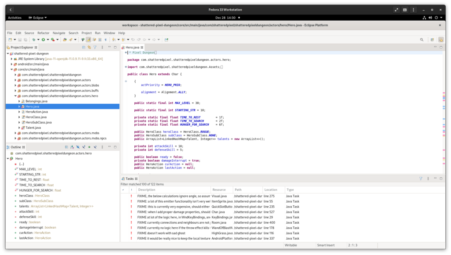Viewport: 451px width, 255px height.
Task: Collapse the actors.hero package node
Action: click(x=15, y=96)
